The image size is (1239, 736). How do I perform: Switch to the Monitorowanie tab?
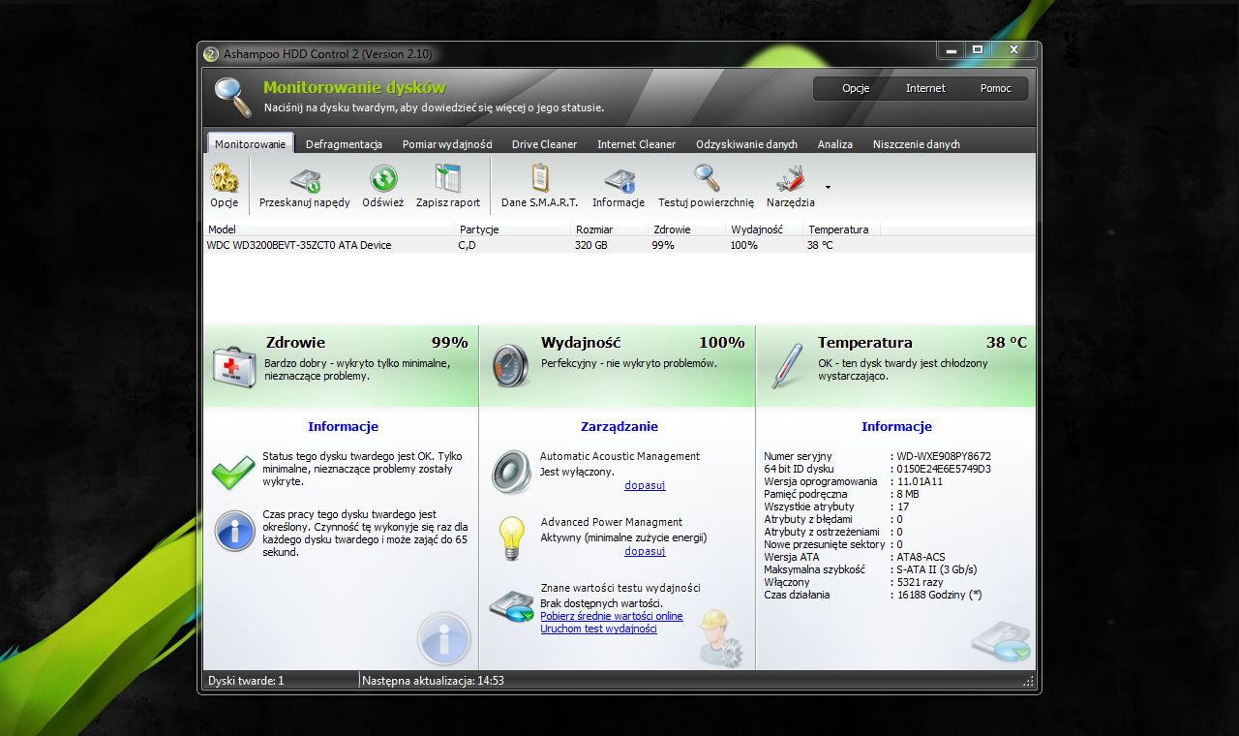pos(251,143)
